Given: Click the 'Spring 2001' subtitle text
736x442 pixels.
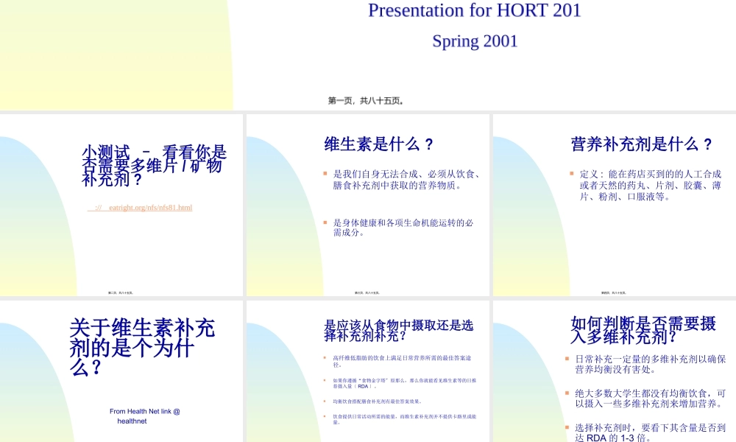Looking at the screenshot, I should point(475,41).
